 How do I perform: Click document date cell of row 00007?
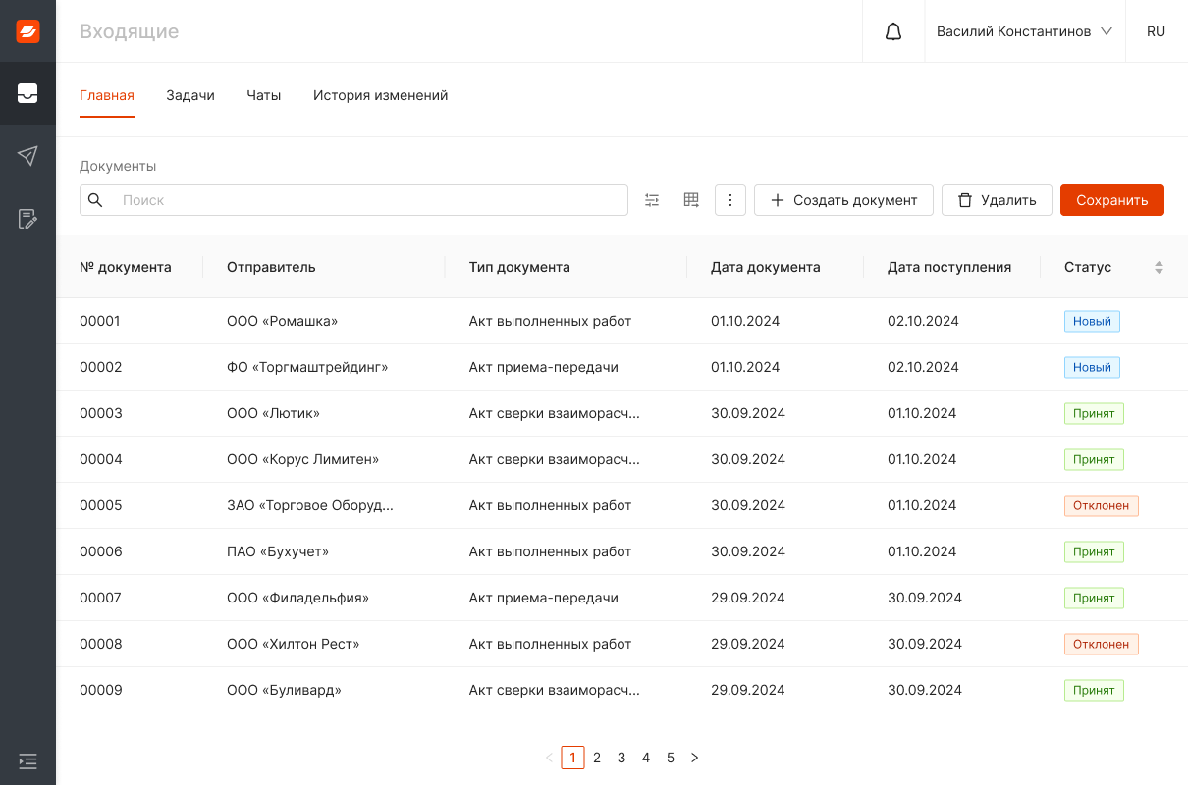click(x=748, y=598)
